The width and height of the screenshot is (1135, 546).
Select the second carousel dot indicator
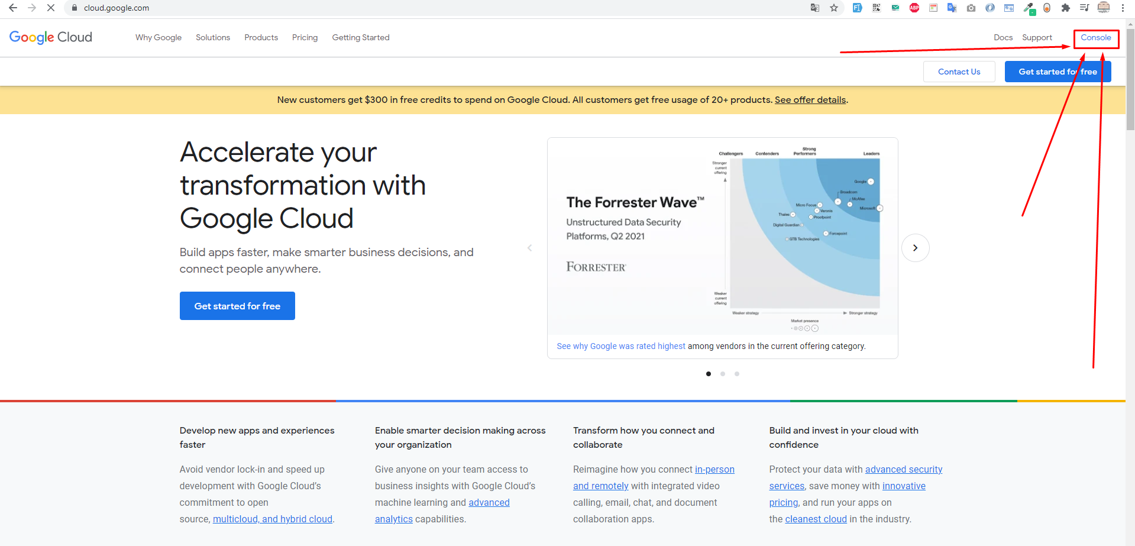(x=723, y=374)
